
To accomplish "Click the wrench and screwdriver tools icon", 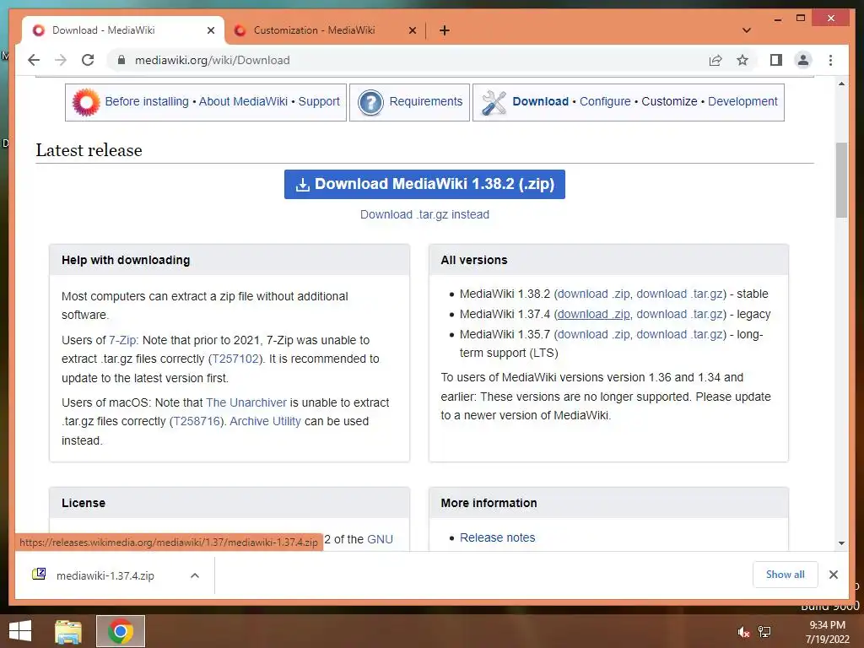I will tap(494, 102).
